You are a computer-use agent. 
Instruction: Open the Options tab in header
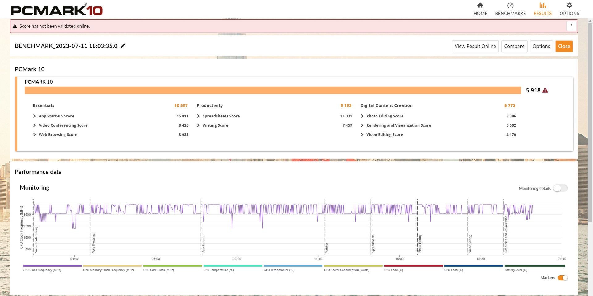pos(569,9)
